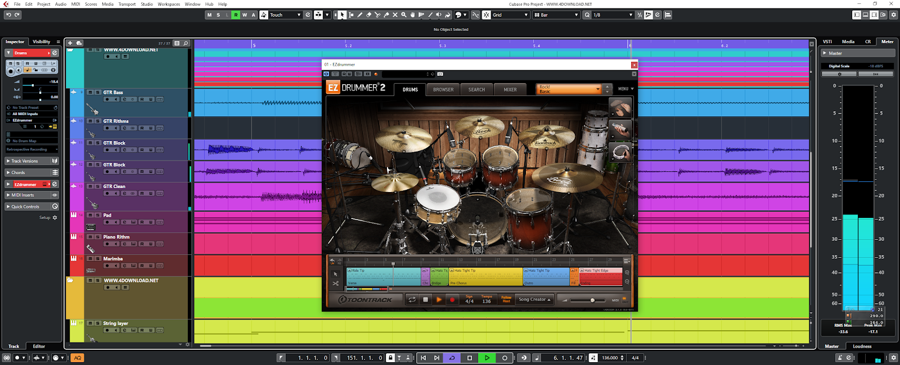This screenshot has height=365, width=900.
Task: Click the Add Track plus icon
Action: tap(70, 43)
